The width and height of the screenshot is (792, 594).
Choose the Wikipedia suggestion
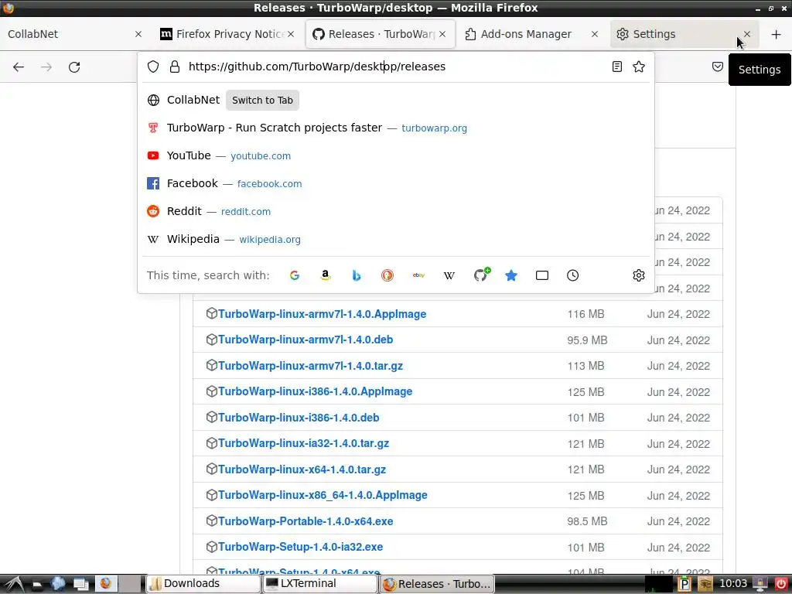click(x=395, y=239)
